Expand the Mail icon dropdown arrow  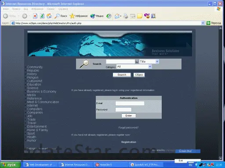click(x=121, y=16)
